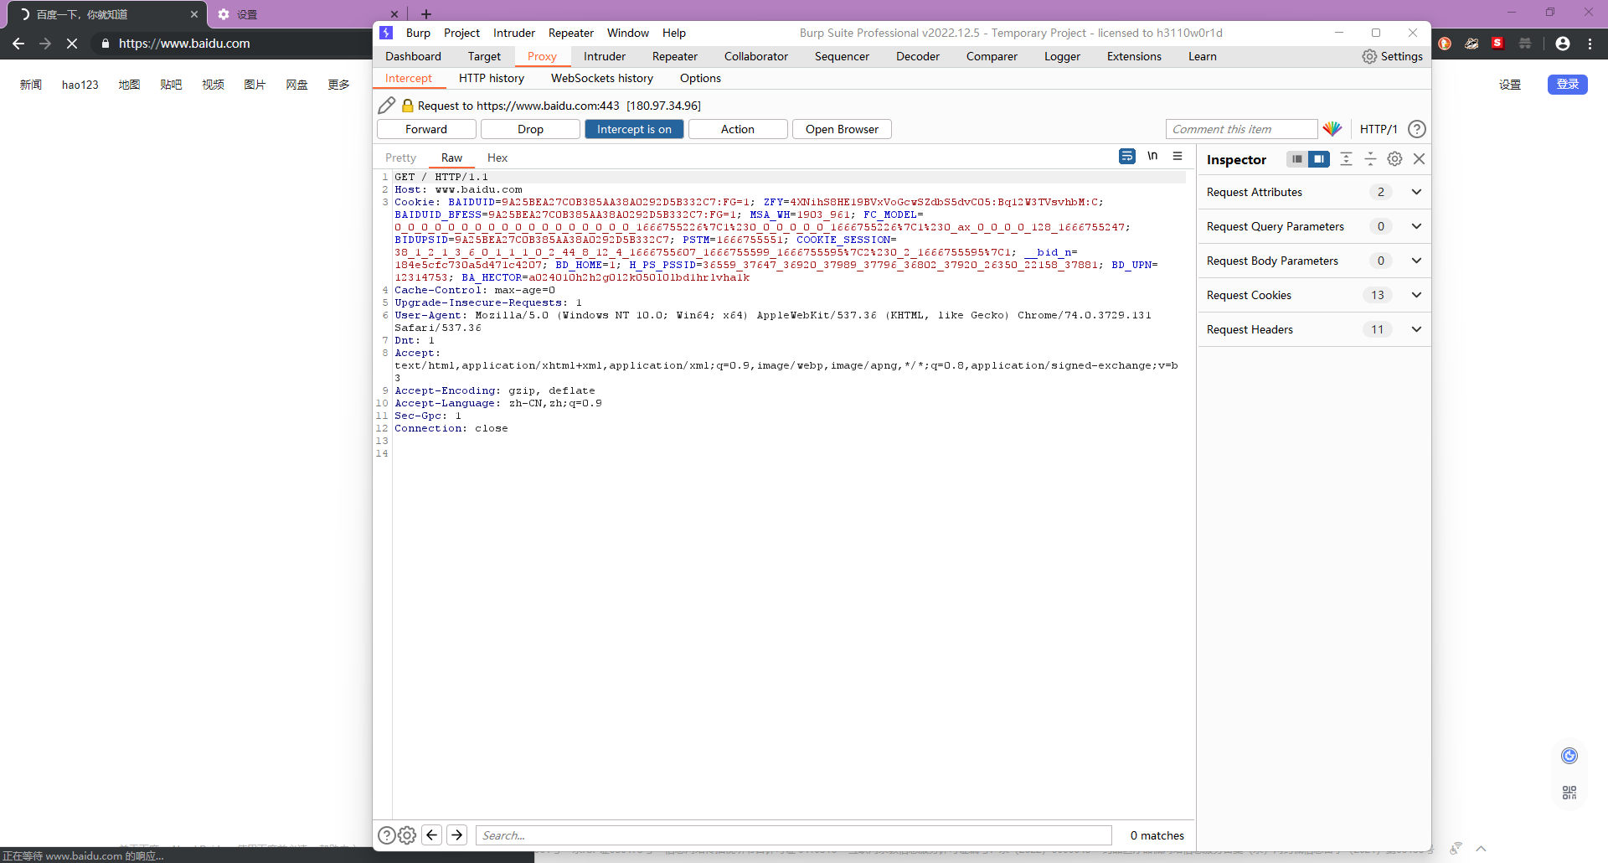Switch to Decoder tab
Screen dimensions: 1608x863
918,56
